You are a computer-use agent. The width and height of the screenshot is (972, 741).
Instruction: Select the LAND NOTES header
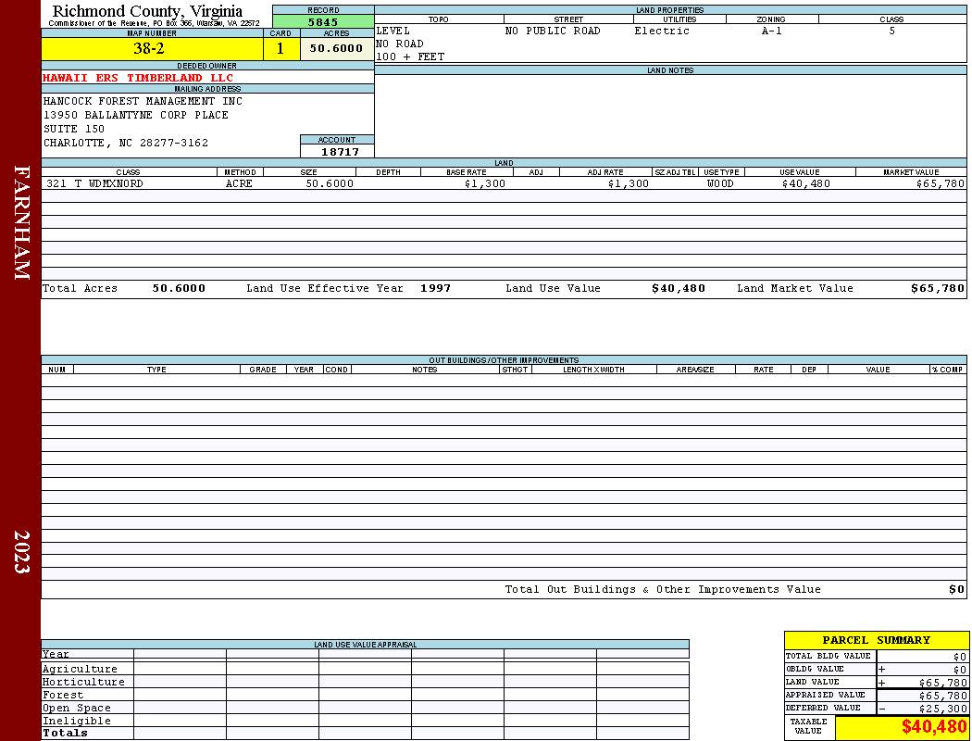click(670, 70)
